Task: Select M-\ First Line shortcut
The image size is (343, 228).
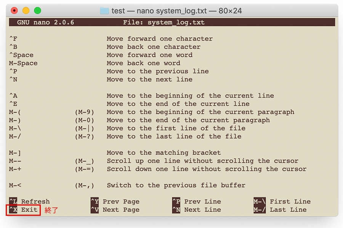Action: 282,201
